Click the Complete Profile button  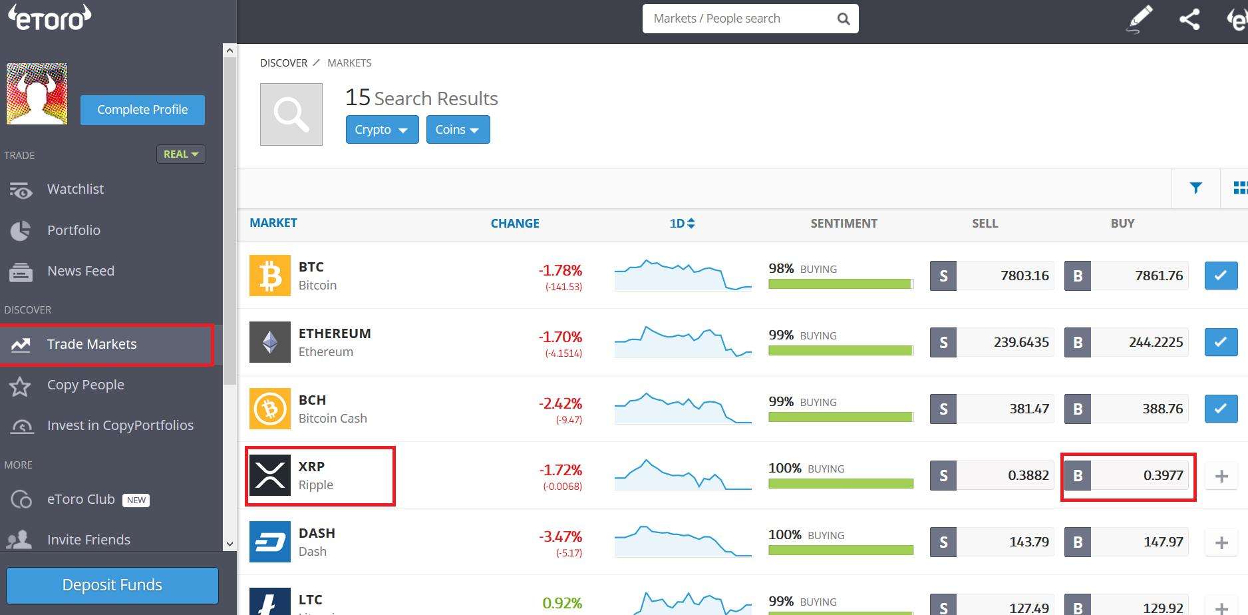(142, 110)
